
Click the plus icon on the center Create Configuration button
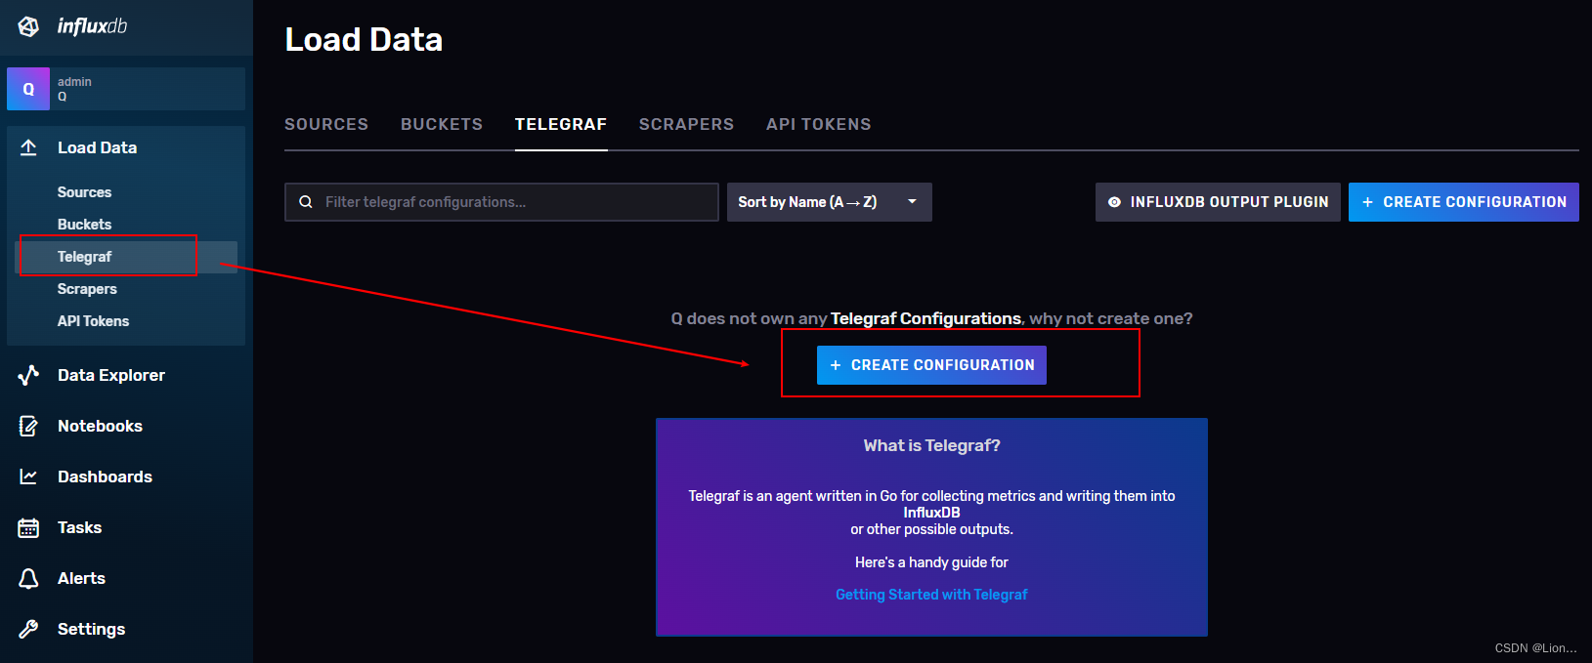click(x=836, y=365)
